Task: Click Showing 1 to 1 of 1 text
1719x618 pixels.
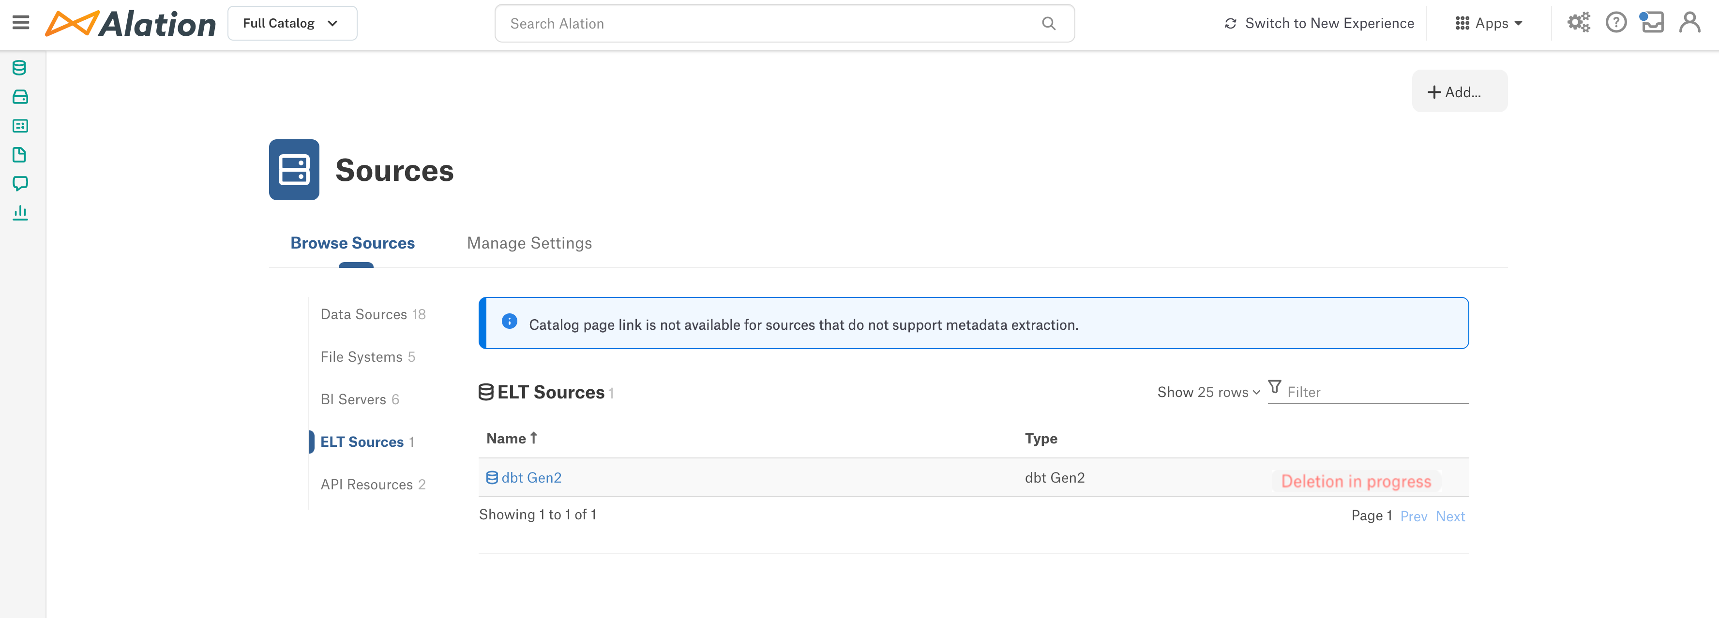Action: pos(537,515)
